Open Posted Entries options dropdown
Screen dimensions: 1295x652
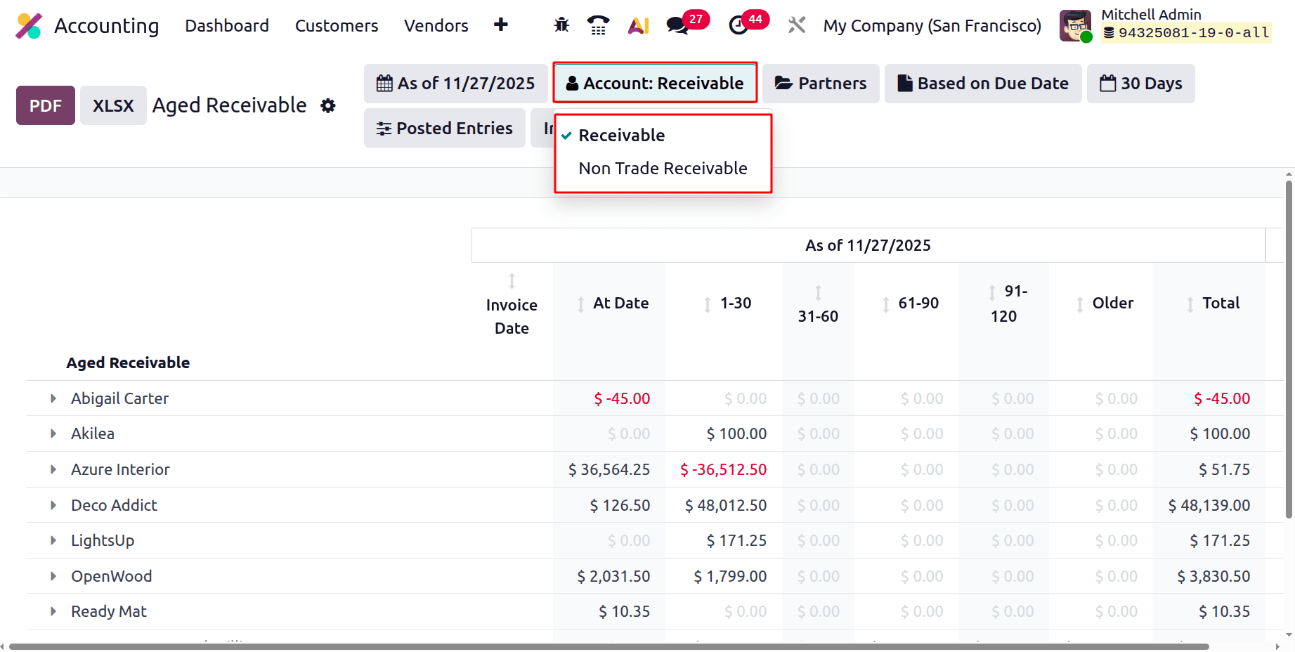[445, 128]
